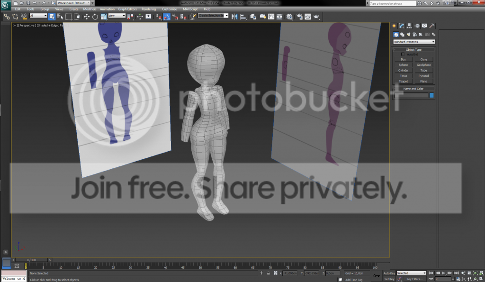
Task: Click the Render Production teapot icon
Action: [316, 17]
